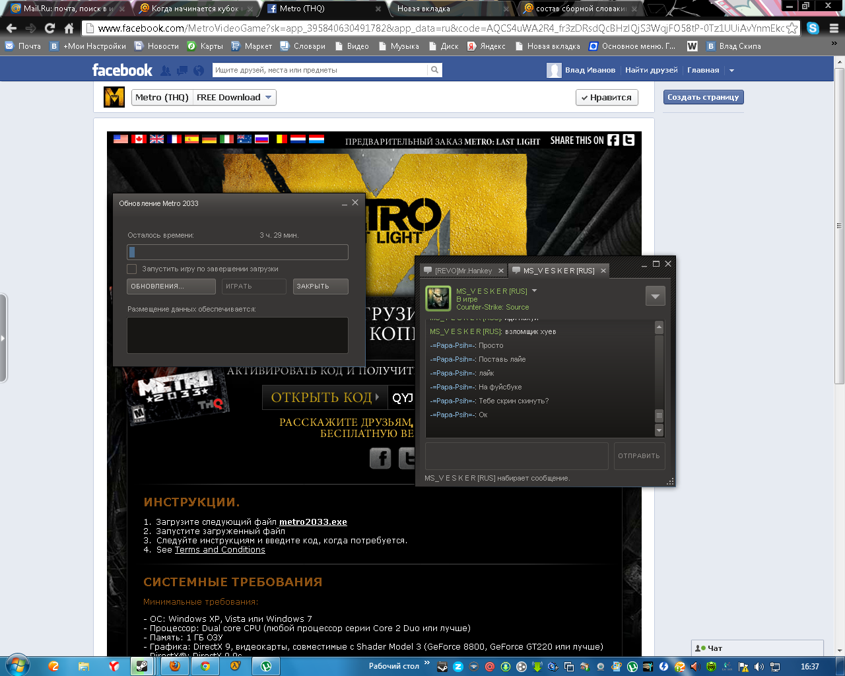Open the Steam chat options dropdown button
The height and width of the screenshot is (676, 845).
pyautogui.click(x=655, y=296)
